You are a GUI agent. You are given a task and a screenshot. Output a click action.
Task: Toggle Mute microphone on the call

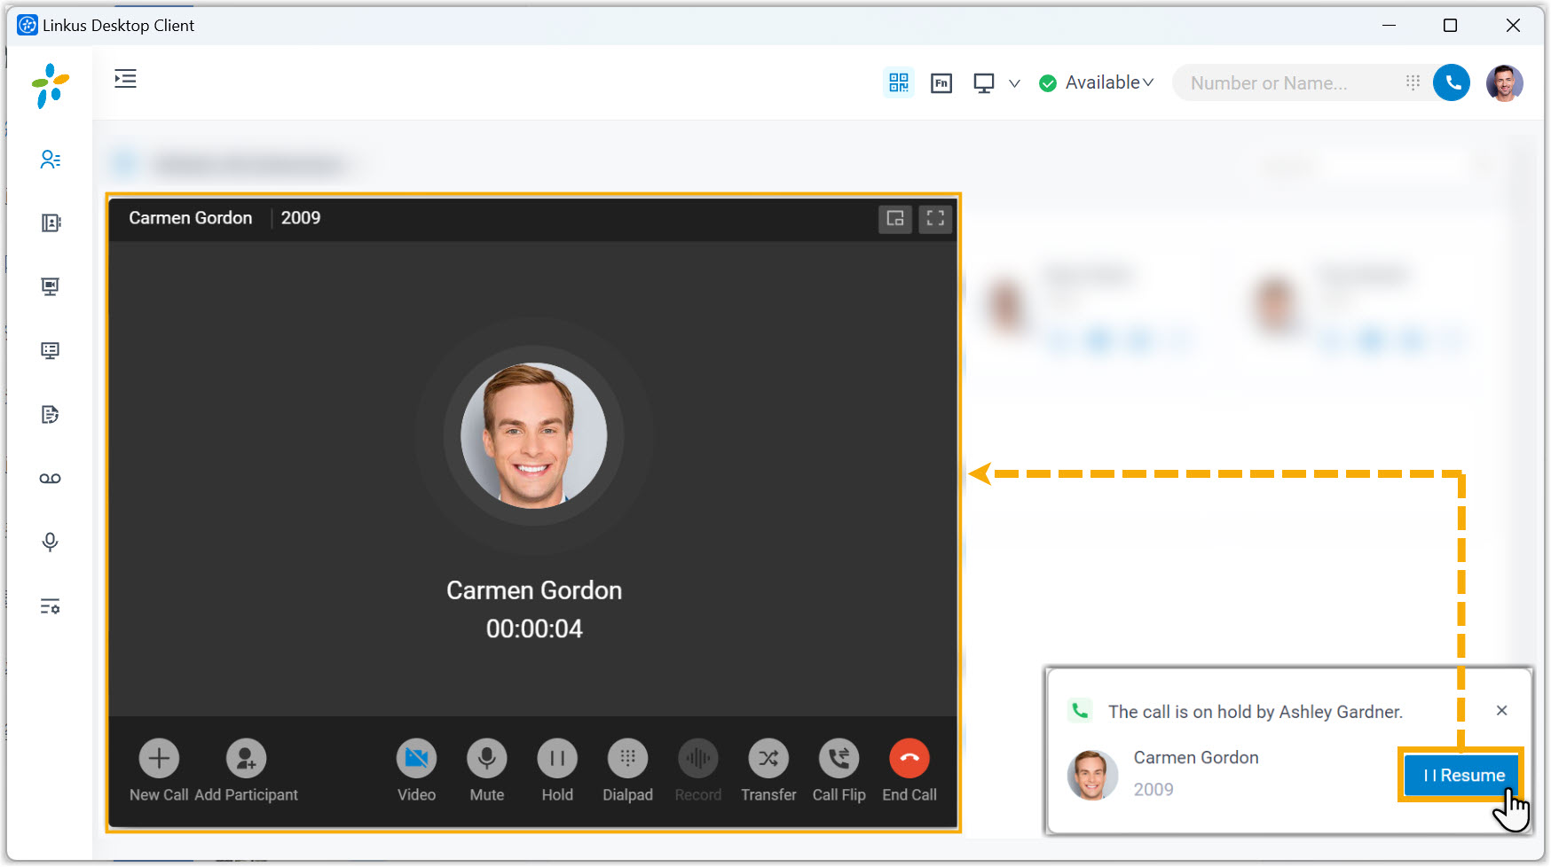[486, 759]
